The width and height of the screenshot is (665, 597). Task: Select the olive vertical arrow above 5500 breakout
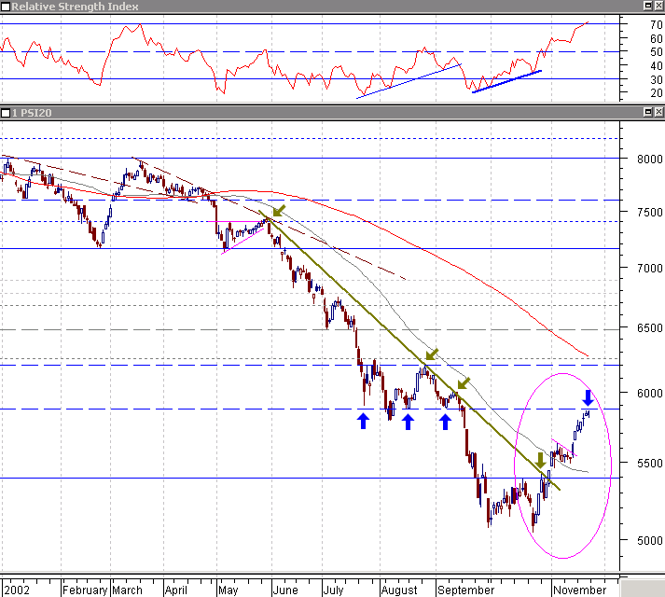click(x=540, y=461)
